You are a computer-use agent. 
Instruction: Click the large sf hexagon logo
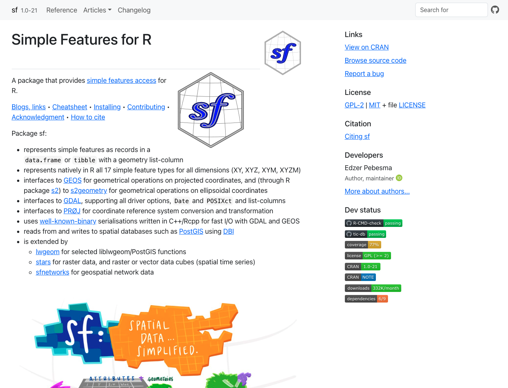211,110
